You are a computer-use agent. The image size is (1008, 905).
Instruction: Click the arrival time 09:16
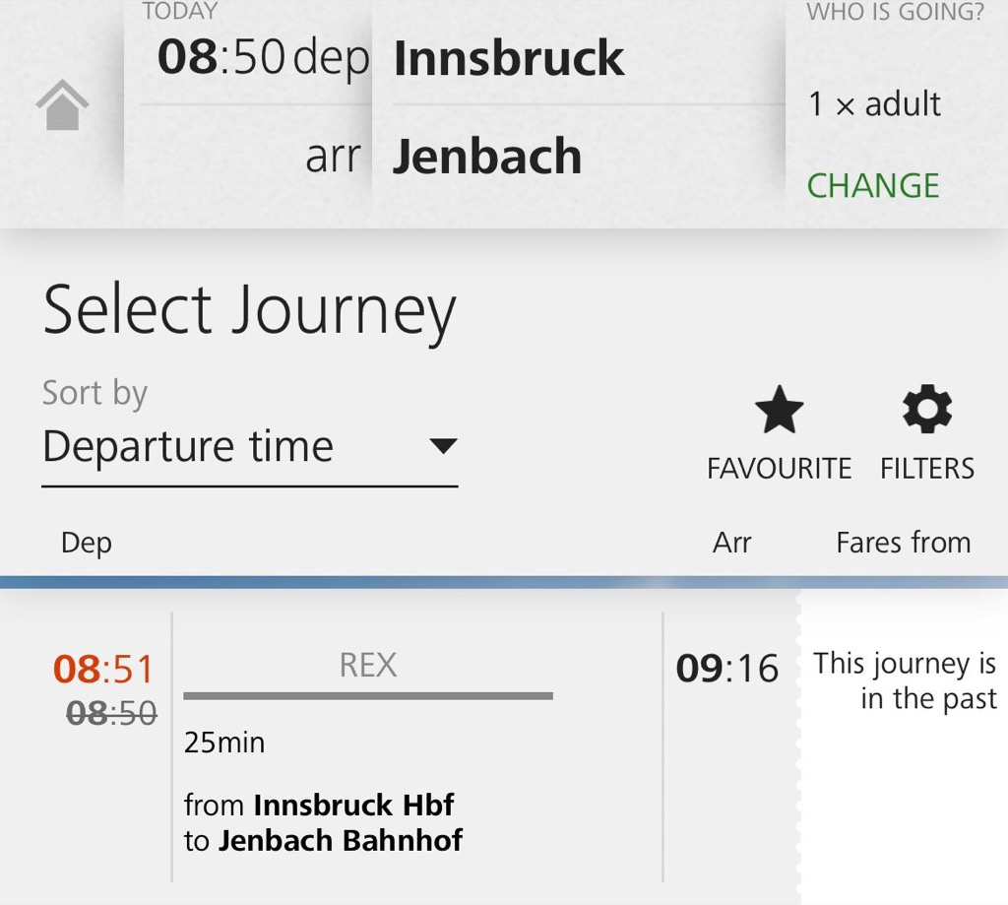pos(726,670)
